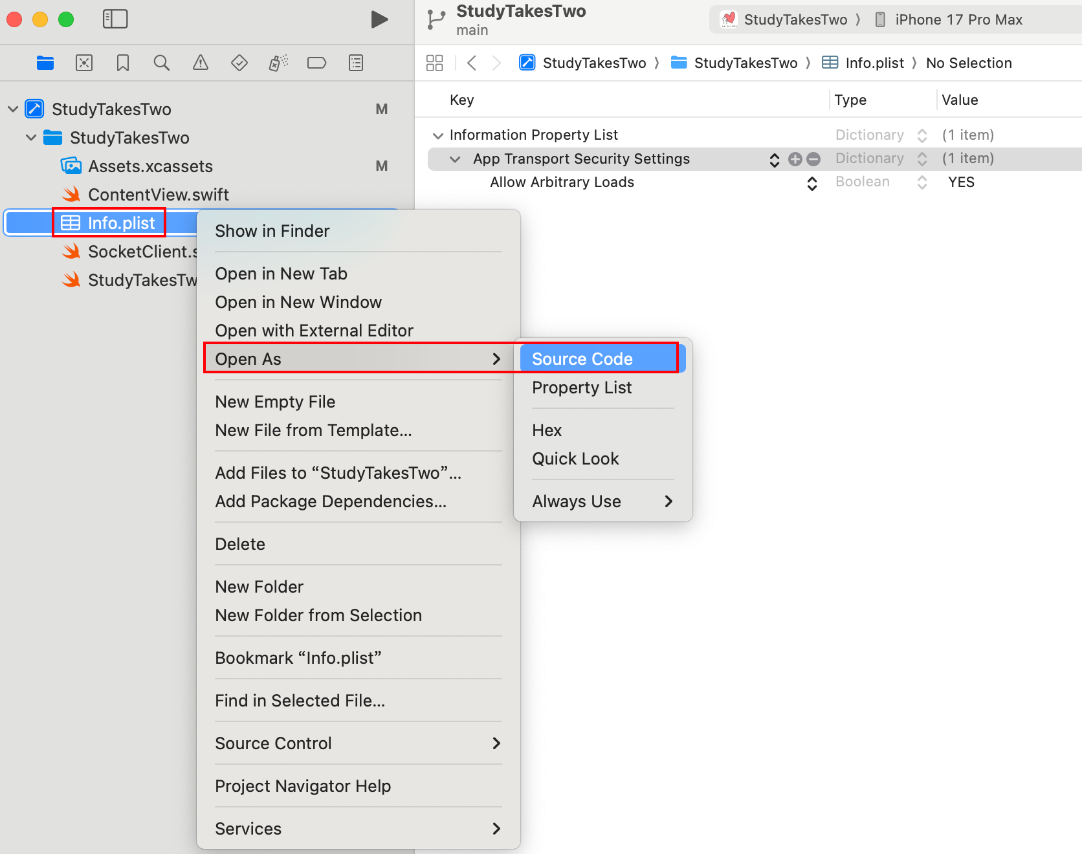Add row with plus button in App Transport row
Image resolution: width=1082 pixels, height=854 pixels.
pyautogui.click(x=795, y=159)
